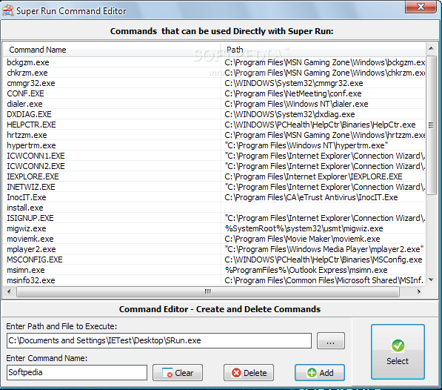Click the horizontal scrollbar left arrow

pos(9,291)
